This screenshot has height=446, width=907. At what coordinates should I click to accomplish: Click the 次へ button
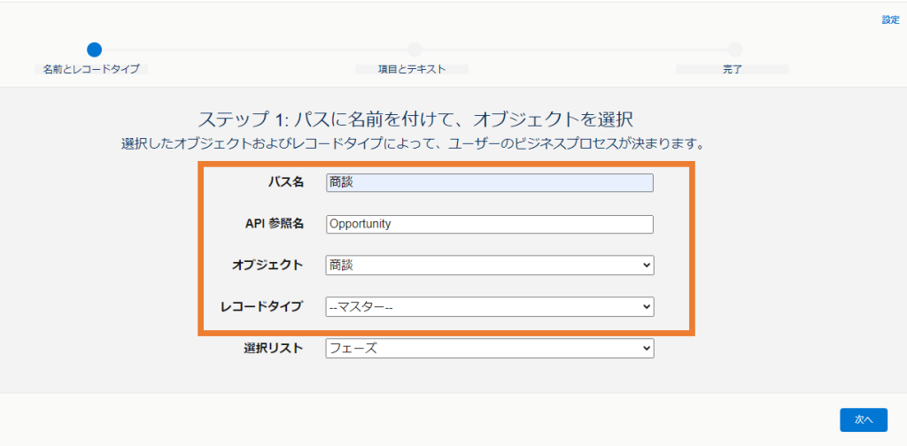pos(863,419)
